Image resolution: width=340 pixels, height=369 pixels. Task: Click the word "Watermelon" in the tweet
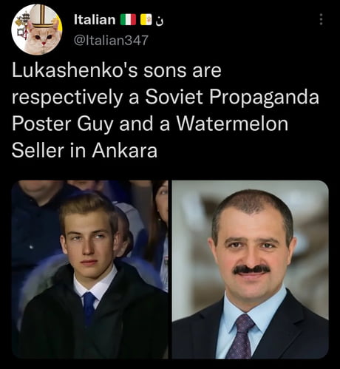232,123
